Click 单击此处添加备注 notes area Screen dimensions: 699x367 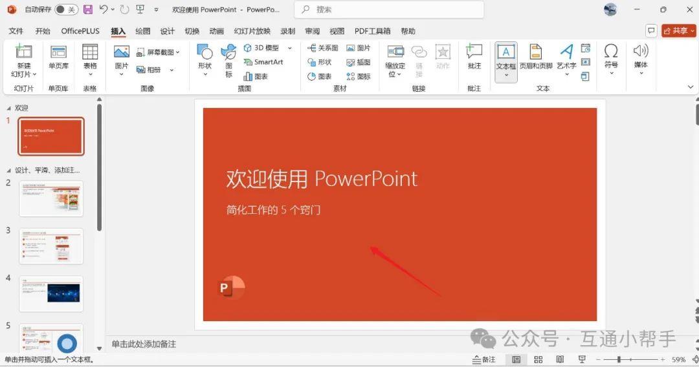click(x=144, y=344)
